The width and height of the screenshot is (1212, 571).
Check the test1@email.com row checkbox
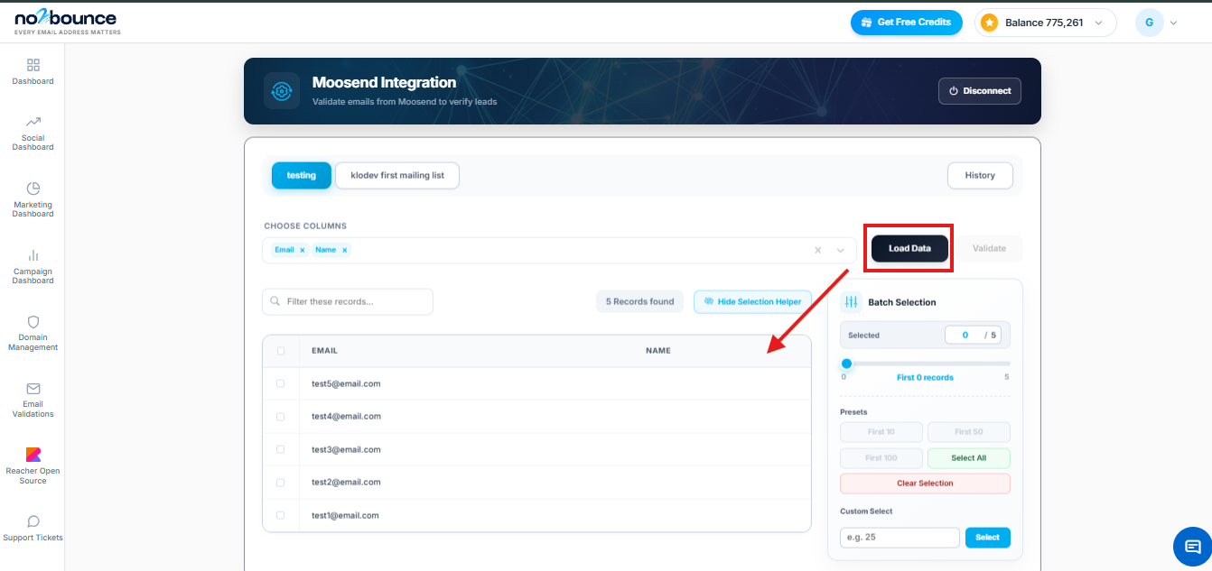280,515
